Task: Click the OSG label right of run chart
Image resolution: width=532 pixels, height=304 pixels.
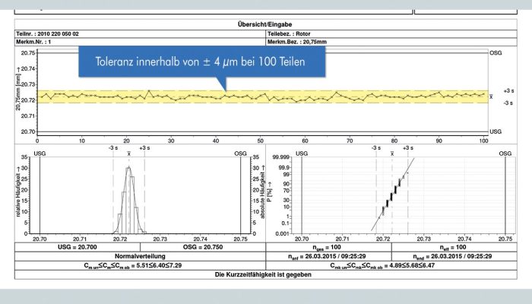Action: point(496,54)
